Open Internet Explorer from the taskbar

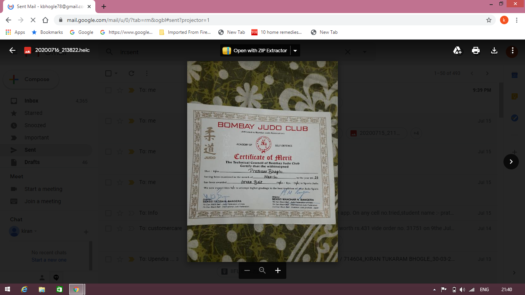[x=25, y=289]
